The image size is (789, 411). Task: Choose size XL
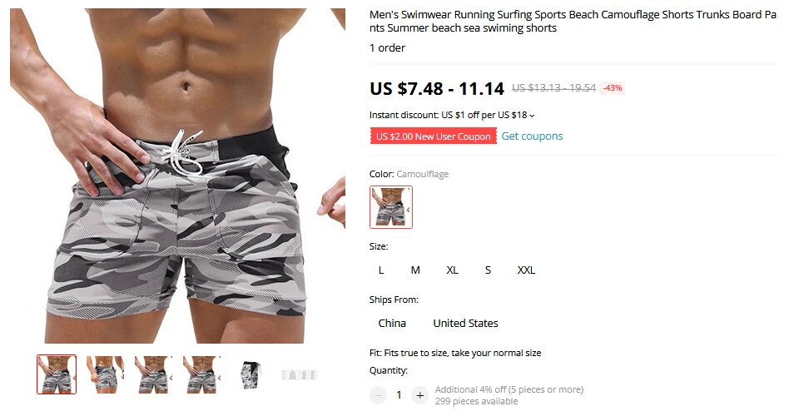452,270
